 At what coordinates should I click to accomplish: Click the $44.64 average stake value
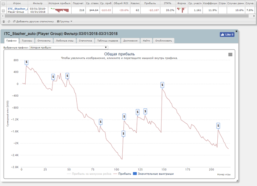(94, 10)
